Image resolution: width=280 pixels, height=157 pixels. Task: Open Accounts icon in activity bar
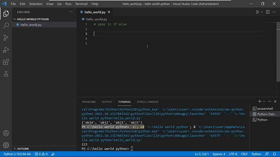coord(6,133)
